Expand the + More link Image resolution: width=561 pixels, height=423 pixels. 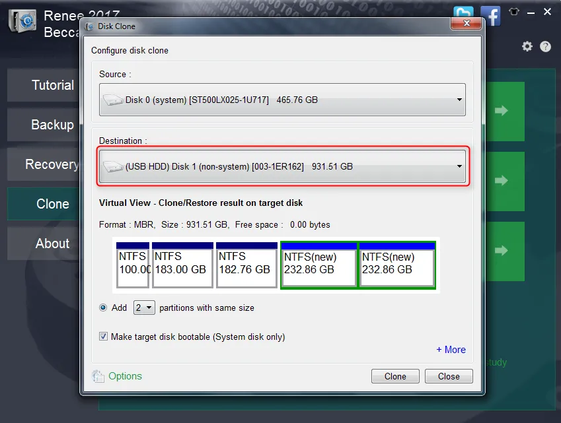451,350
